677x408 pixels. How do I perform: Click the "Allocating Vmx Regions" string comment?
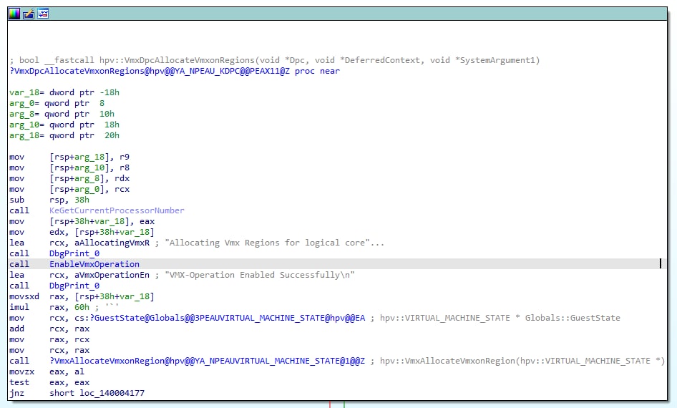[x=270, y=243]
